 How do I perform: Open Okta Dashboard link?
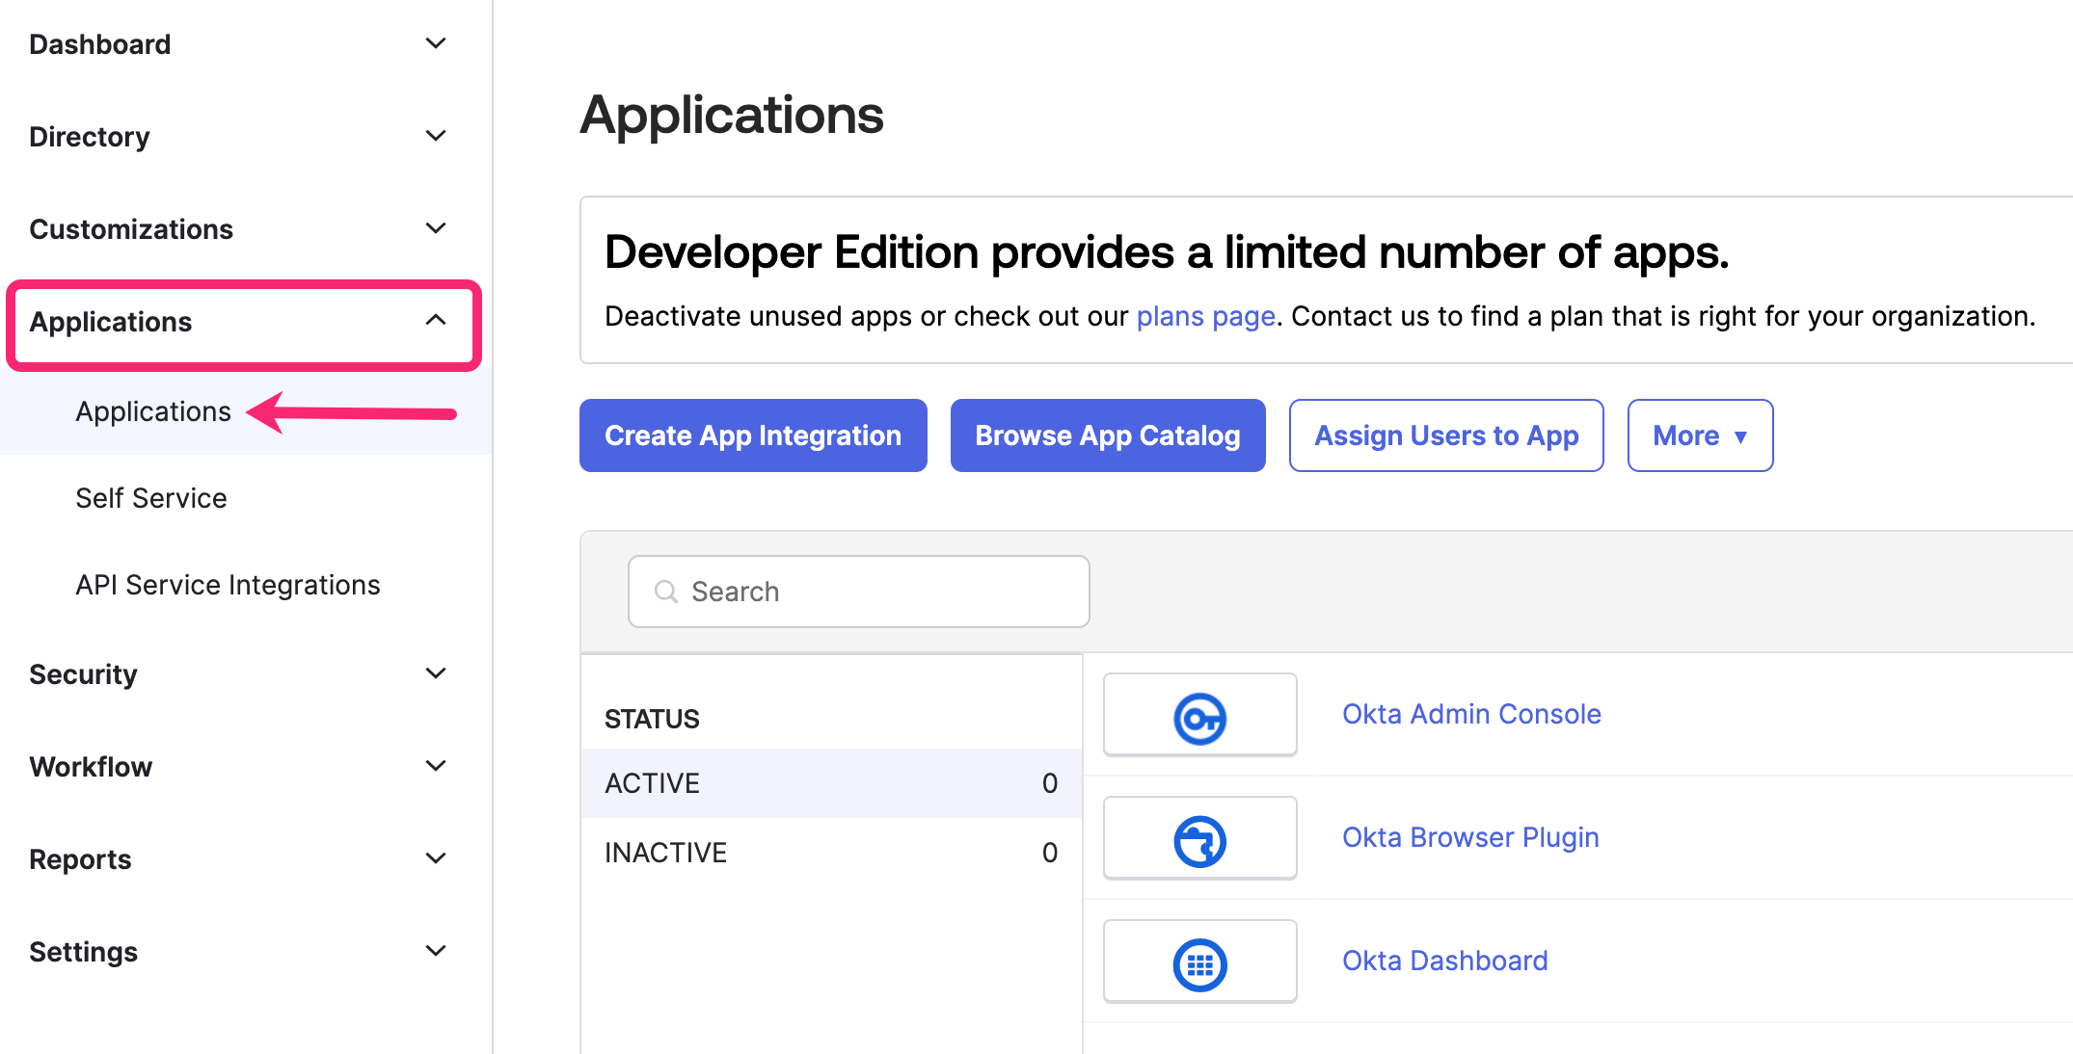[x=1444, y=961]
